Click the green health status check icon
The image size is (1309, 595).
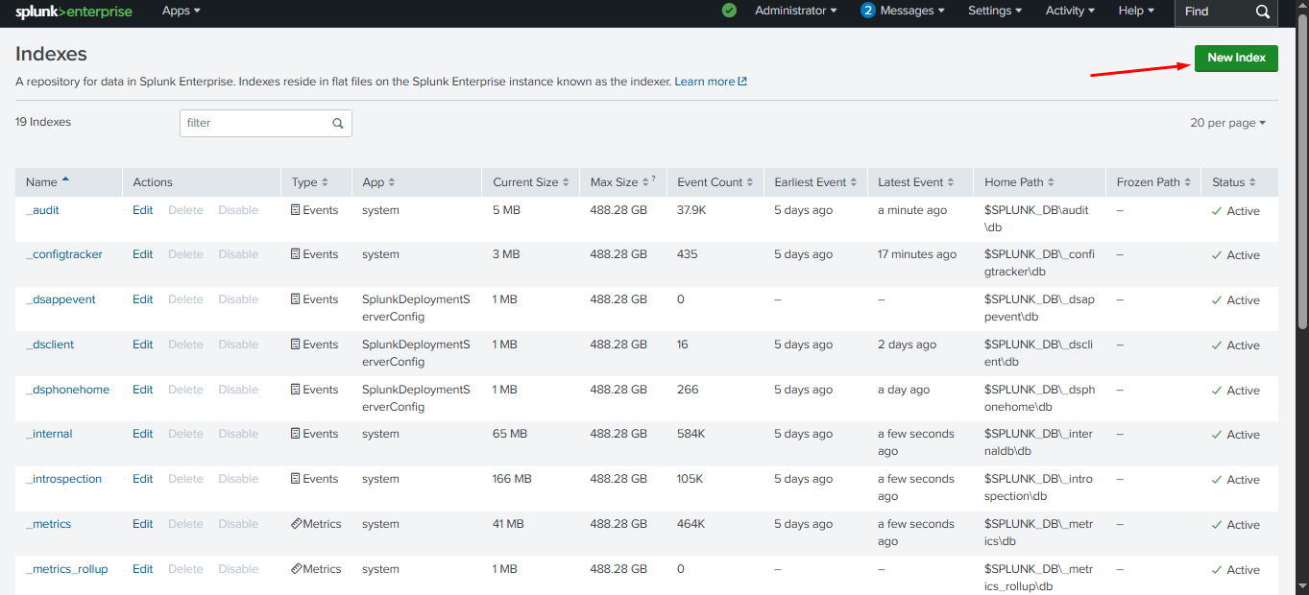coord(729,11)
